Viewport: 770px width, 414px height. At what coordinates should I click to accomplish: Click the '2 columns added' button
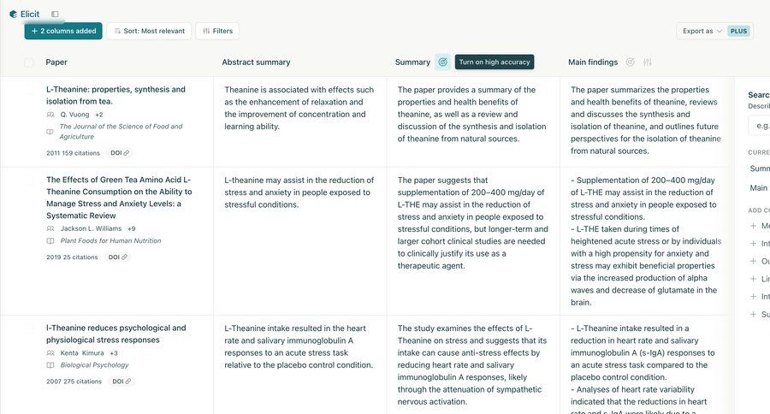[63, 31]
